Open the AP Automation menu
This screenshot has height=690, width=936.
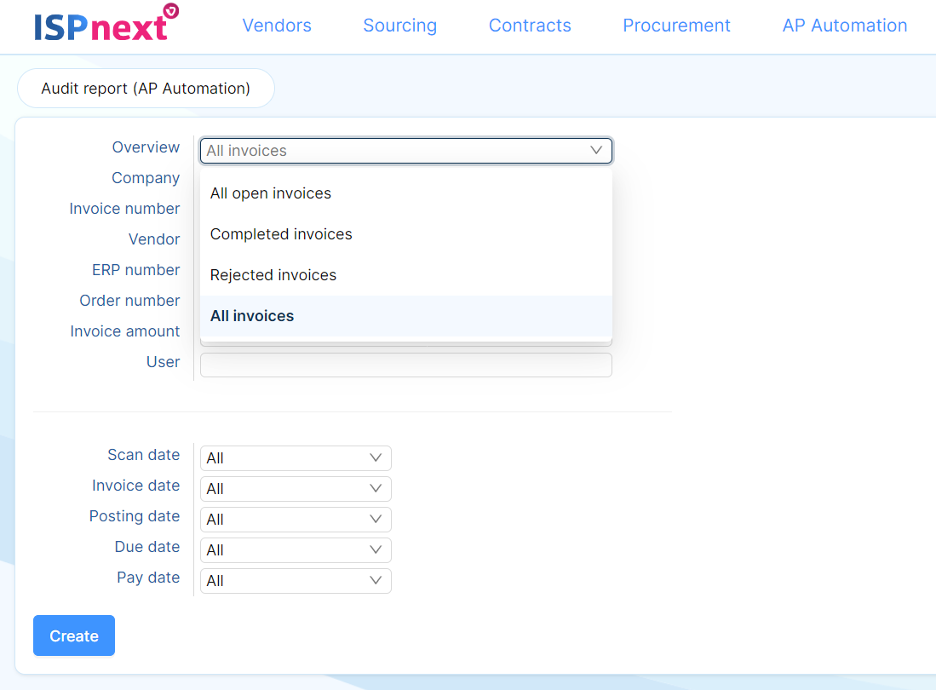pyautogui.click(x=845, y=25)
